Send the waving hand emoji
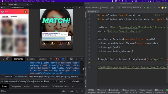 click(x=44, y=43)
